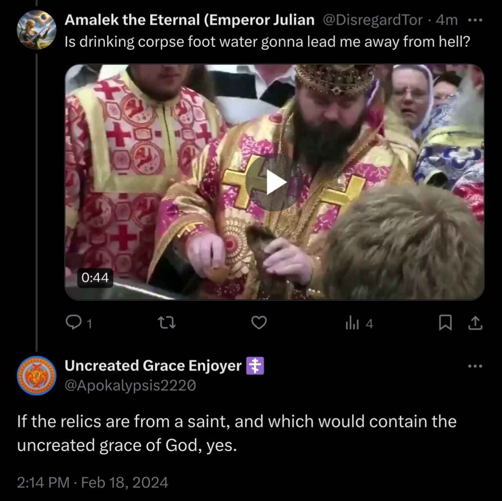View post analytics showing 4 views
Image resolution: width=502 pixels, height=501 pixels.
click(359, 323)
